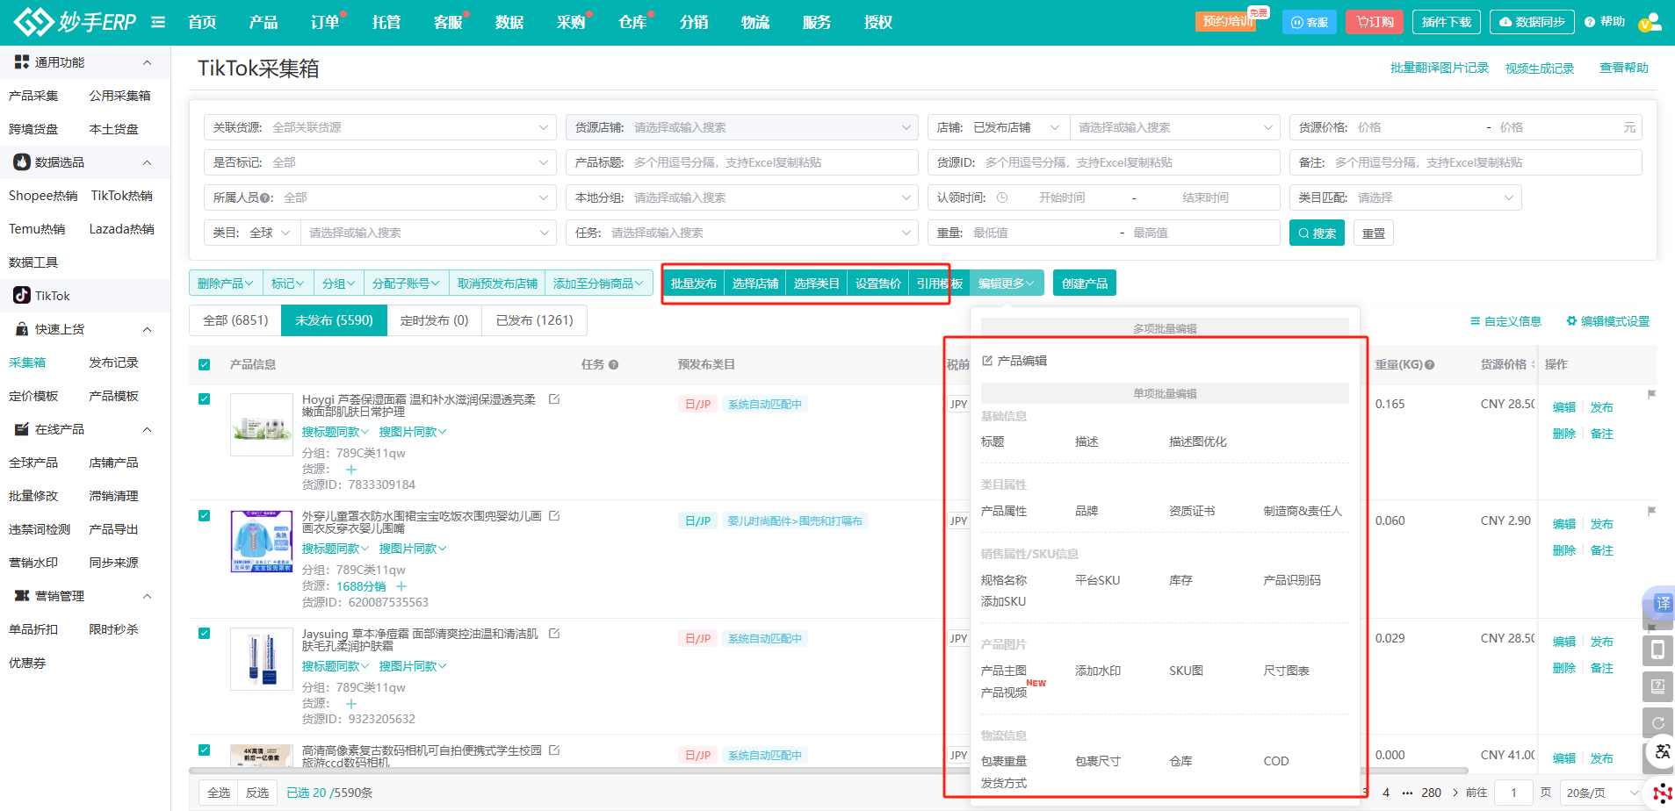Click the mobile phone icon in right sidebar
Viewport: 1675px width, 811px height.
pyautogui.click(x=1657, y=650)
